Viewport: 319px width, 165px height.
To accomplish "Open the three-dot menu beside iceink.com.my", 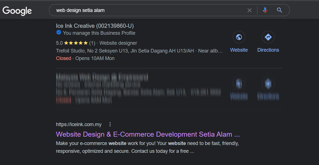I will click(x=110, y=124).
